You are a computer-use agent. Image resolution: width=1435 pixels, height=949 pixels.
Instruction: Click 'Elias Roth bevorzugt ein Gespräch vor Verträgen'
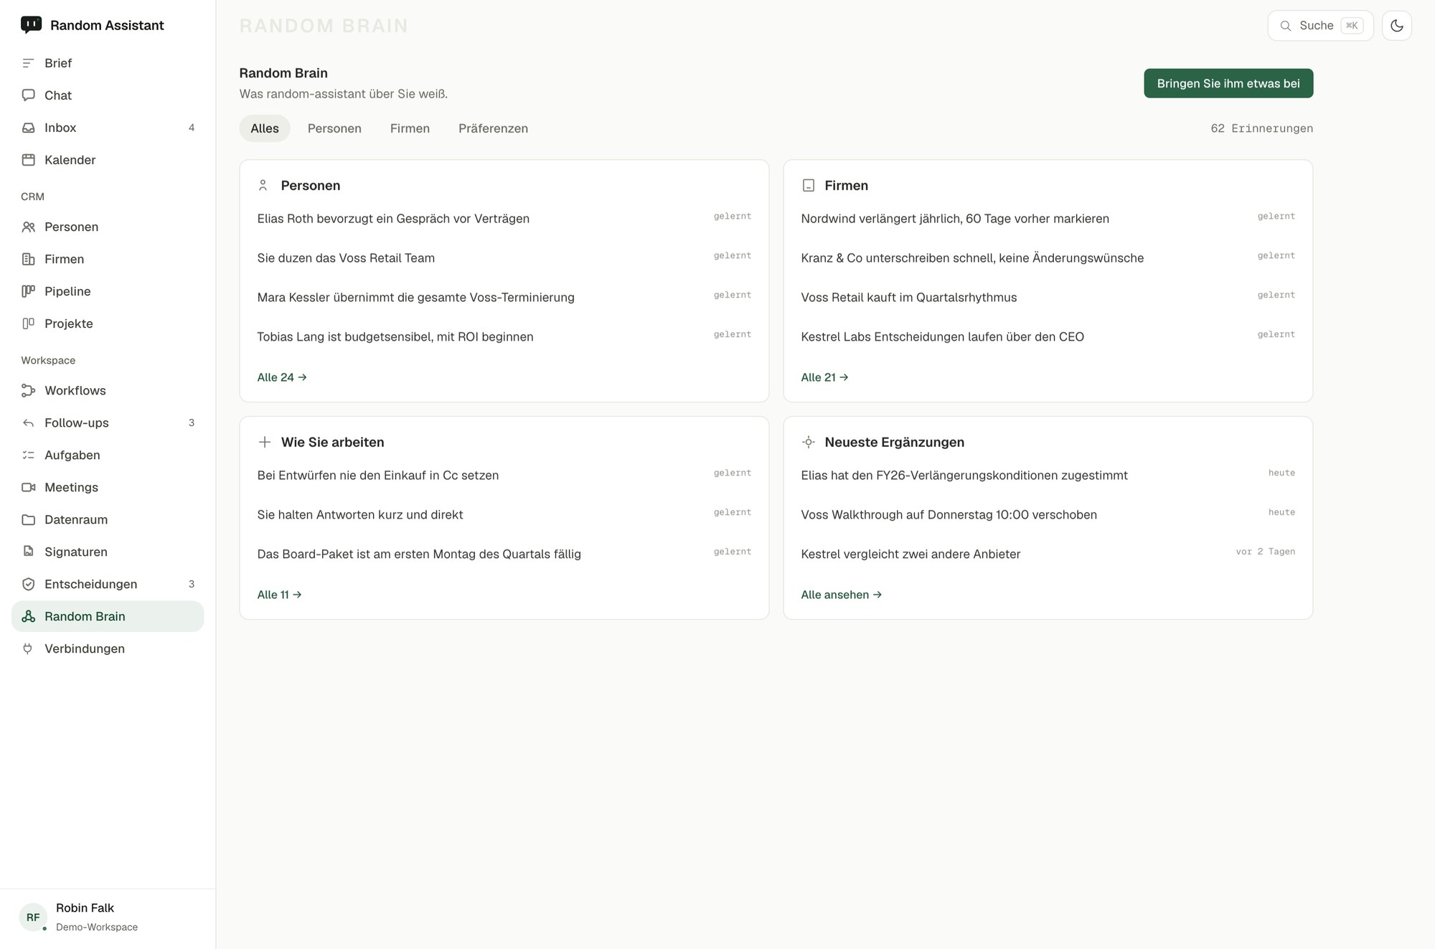point(393,219)
